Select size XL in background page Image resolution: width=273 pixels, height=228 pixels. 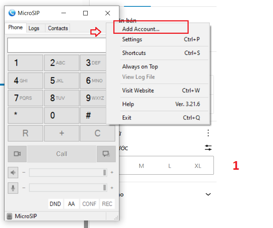pos(198,166)
